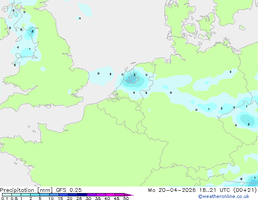The image size is (258, 200).
Task: Select the 5 to 10 mm legend swatch
Action: 44,195
